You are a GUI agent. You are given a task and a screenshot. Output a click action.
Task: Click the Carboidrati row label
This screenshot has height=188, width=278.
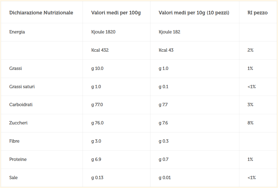pos(21,105)
